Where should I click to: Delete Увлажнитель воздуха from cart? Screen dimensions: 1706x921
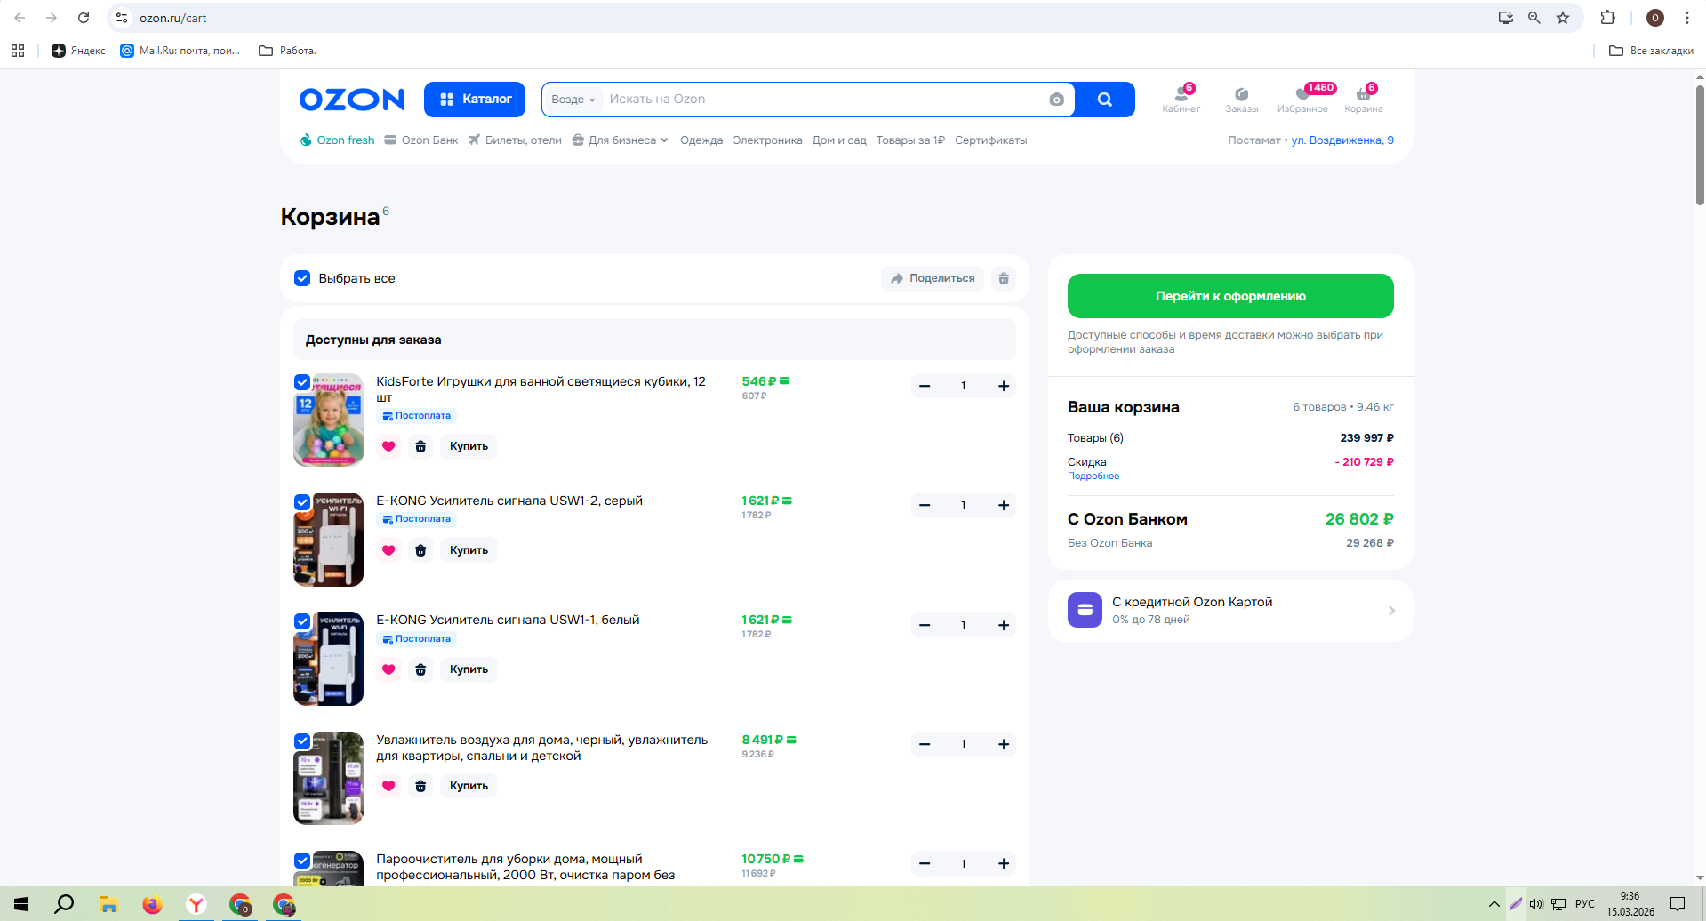(x=420, y=786)
